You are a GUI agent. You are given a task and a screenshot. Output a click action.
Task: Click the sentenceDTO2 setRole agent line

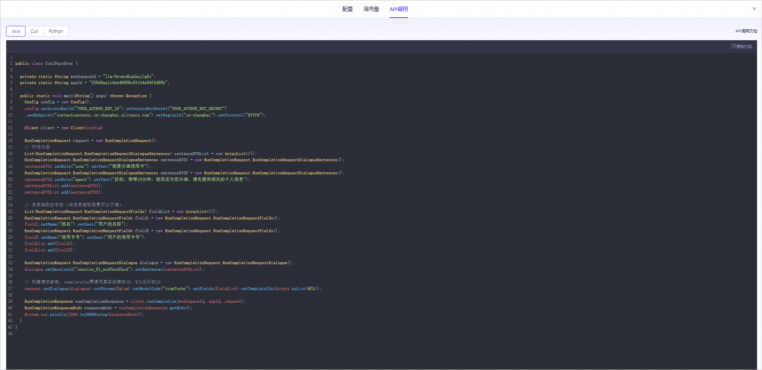[x=137, y=179]
